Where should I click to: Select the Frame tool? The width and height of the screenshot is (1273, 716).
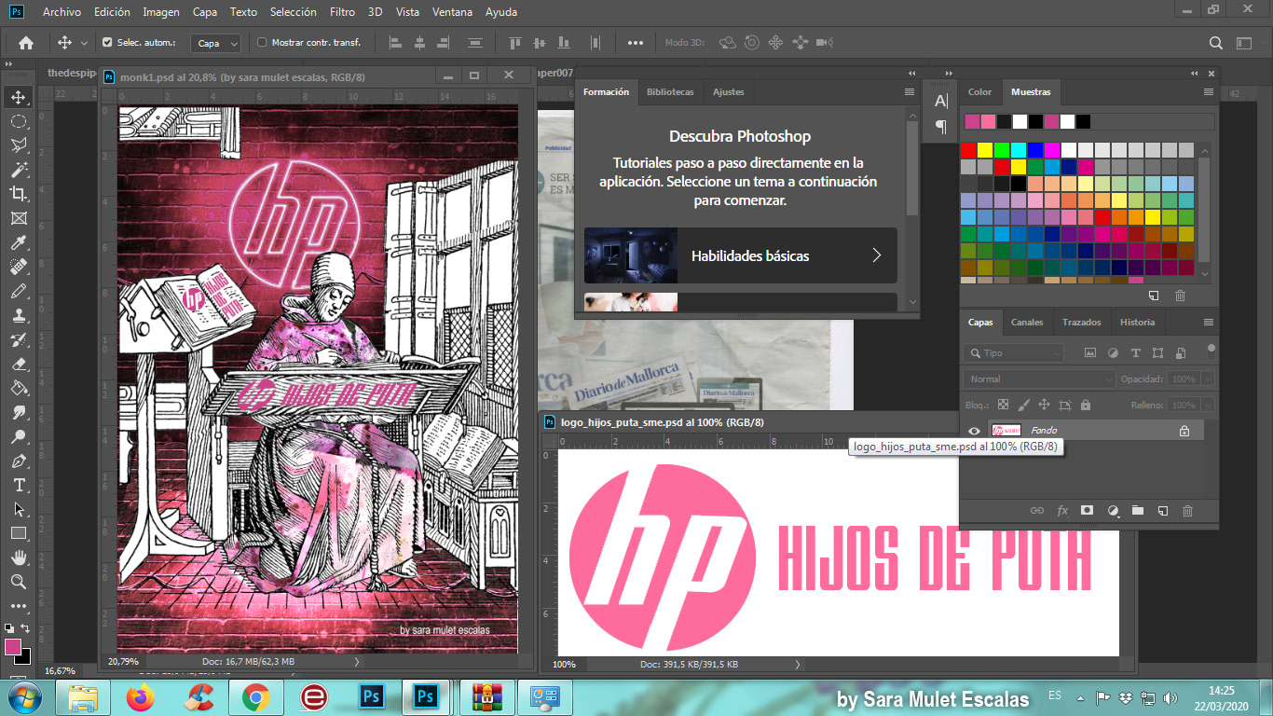(19, 218)
